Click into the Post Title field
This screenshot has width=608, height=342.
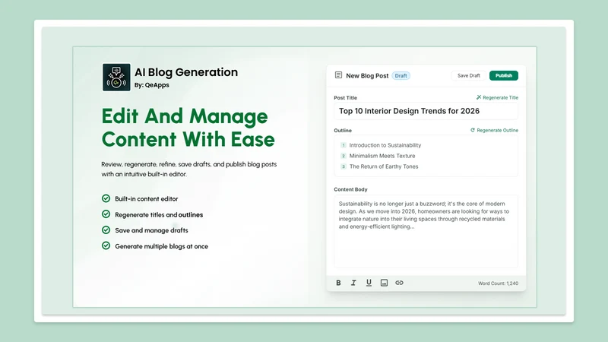(x=426, y=111)
